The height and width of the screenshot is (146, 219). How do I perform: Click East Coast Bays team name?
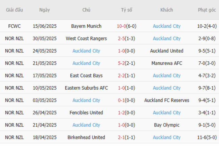point(86,76)
